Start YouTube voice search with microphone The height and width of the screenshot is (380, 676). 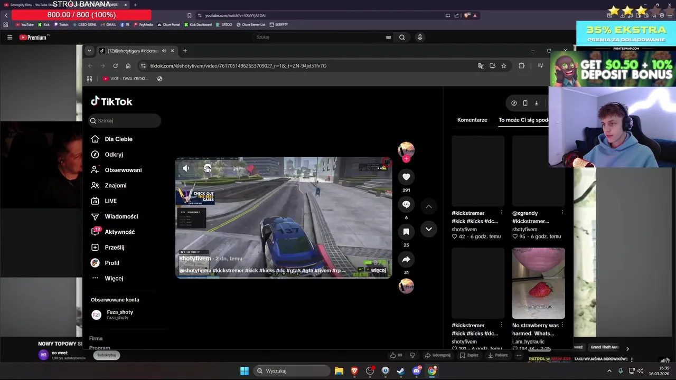click(x=420, y=37)
